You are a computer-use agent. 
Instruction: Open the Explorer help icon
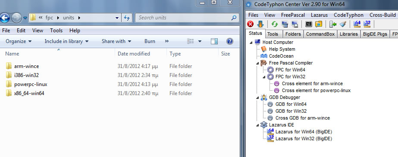pos(230,41)
